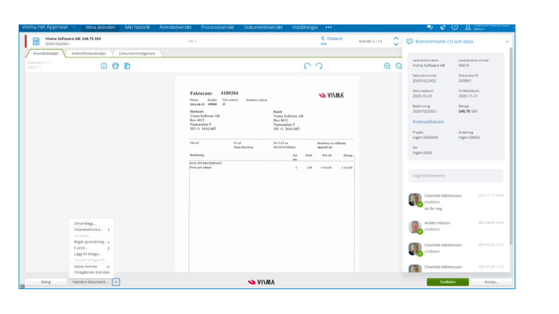The height and width of the screenshot is (314, 559).
Task: Choose Föregående ärende from the popup menu
Action: [91, 272]
